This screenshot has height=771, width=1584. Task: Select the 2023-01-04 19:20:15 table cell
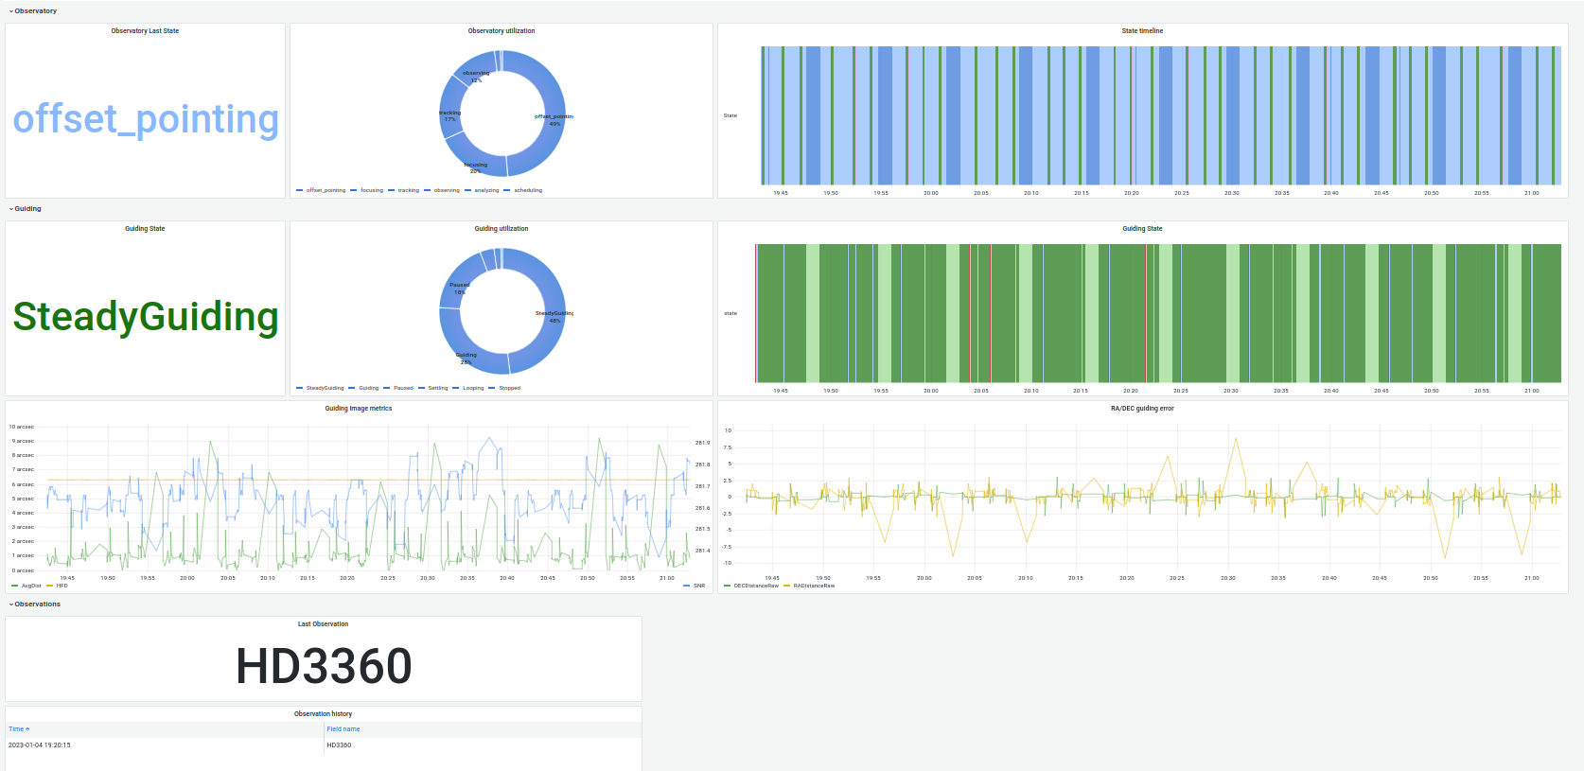pos(164,745)
